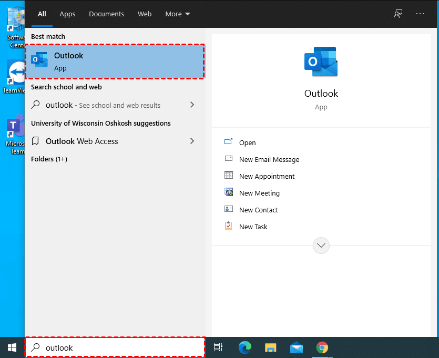439x358 pixels.
Task: Open the Outlook best match result
Action: click(115, 62)
